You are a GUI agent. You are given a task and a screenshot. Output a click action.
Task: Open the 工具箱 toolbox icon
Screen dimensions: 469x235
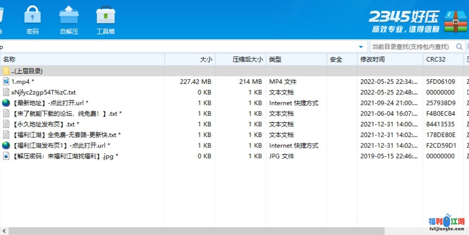105,16
